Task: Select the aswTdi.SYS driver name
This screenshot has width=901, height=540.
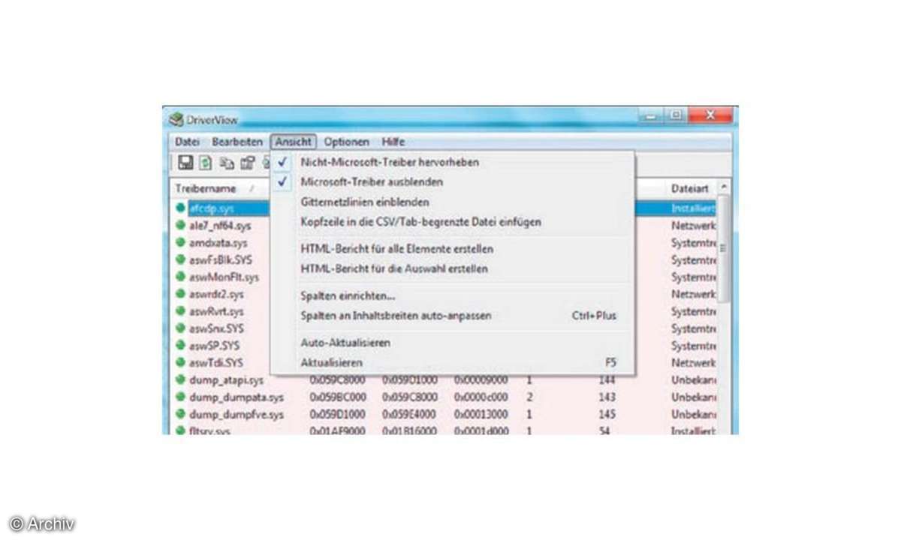Action: (216, 362)
